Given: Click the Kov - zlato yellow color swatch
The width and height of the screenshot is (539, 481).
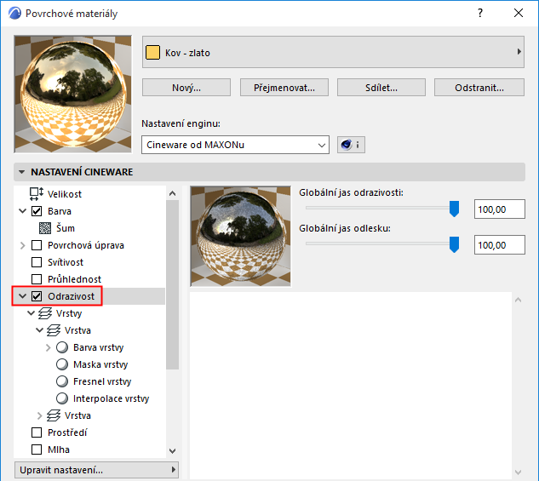Looking at the screenshot, I should [x=152, y=53].
